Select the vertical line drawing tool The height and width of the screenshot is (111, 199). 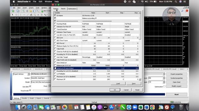click(x=21, y=15)
